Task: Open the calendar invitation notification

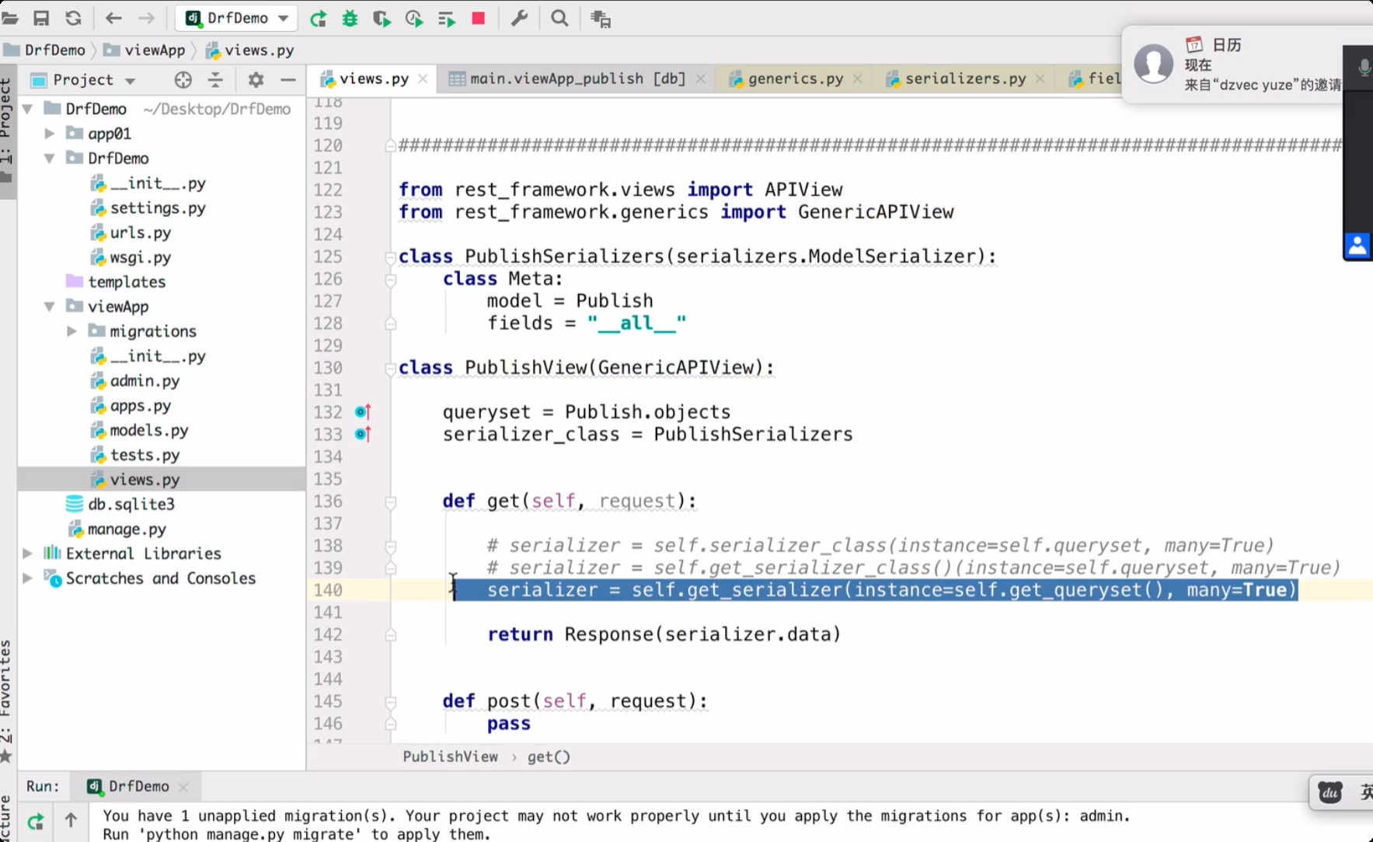Action: coord(1246,65)
